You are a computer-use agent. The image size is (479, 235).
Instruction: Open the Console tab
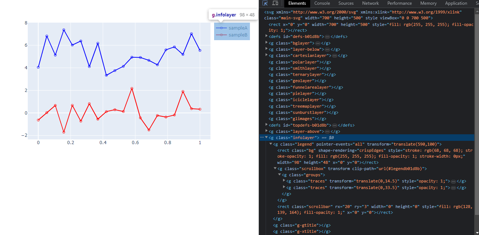click(322, 3)
